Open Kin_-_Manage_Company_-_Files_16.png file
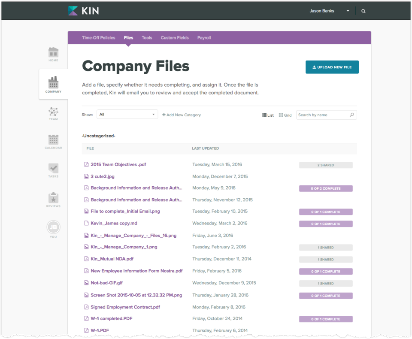 tap(133, 236)
